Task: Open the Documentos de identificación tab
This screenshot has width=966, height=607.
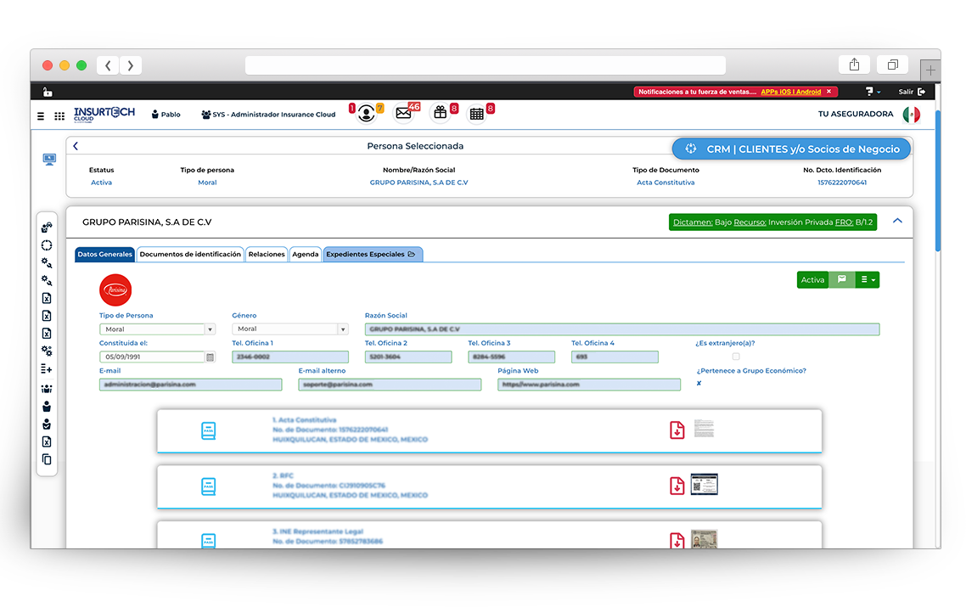Action: [190, 254]
